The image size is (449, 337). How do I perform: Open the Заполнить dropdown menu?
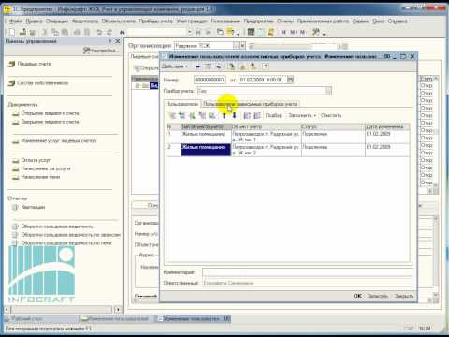tap(302, 115)
